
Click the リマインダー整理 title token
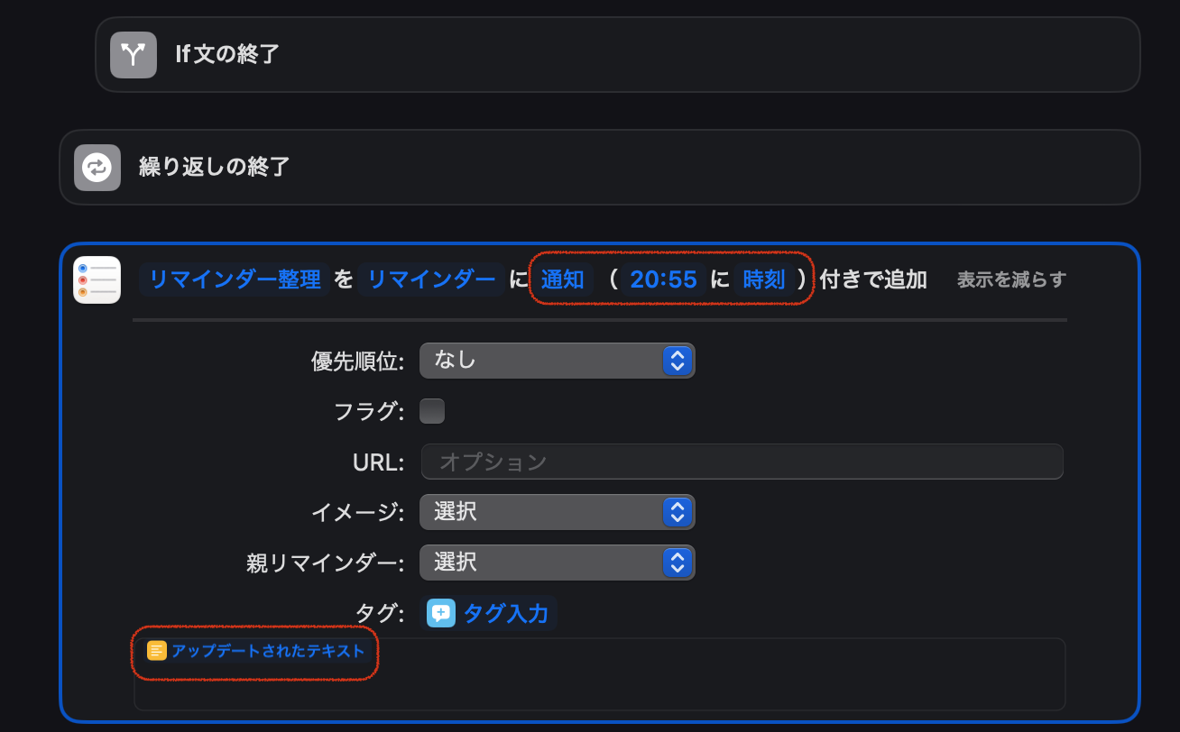235,279
